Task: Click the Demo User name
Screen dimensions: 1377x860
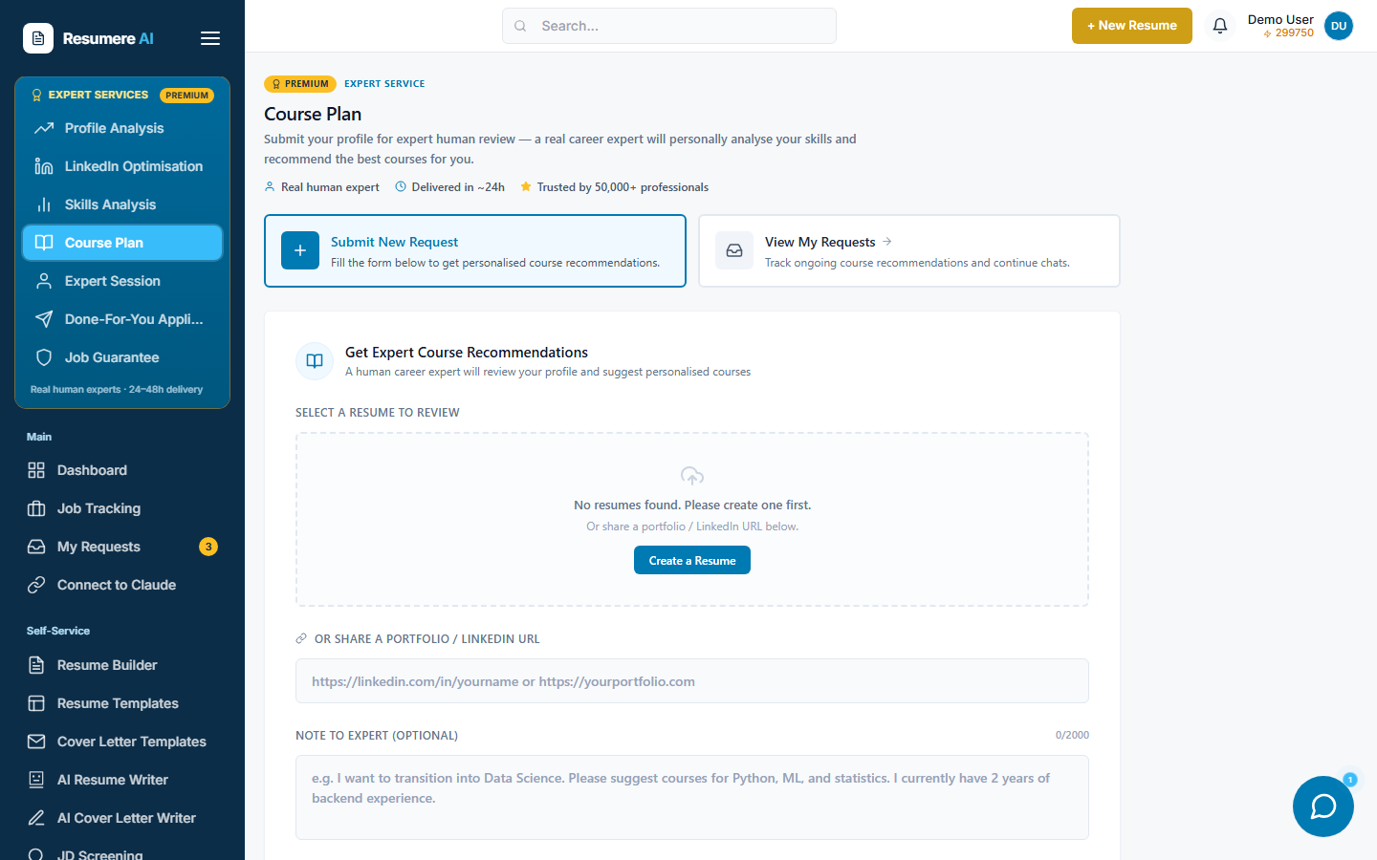Action: point(1280,19)
